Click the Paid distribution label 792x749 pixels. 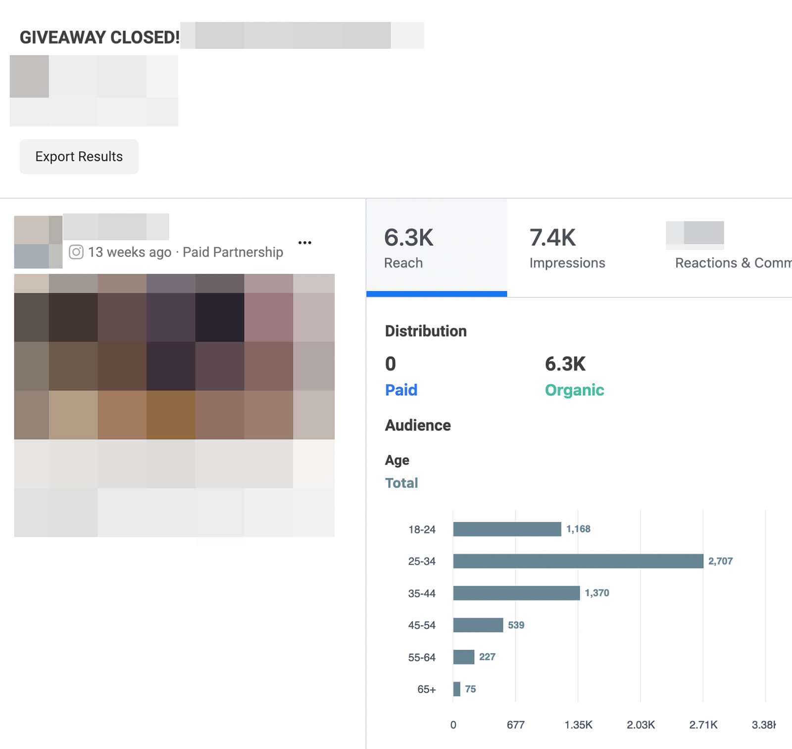[x=401, y=390]
